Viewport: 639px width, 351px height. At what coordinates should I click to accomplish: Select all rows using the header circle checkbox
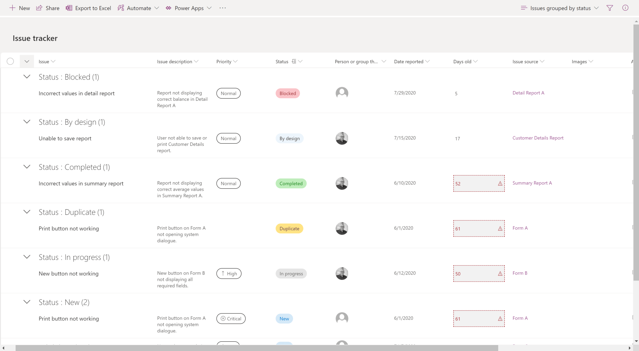coord(10,61)
